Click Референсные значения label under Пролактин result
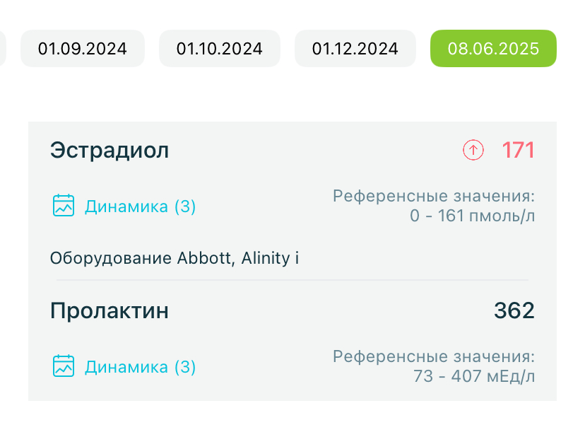This screenshot has width=585, height=437. (x=434, y=356)
